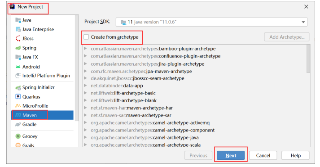The width and height of the screenshot is (320, 167).
Task: Expand net.databinder data-app node
Action: (86, 86)
